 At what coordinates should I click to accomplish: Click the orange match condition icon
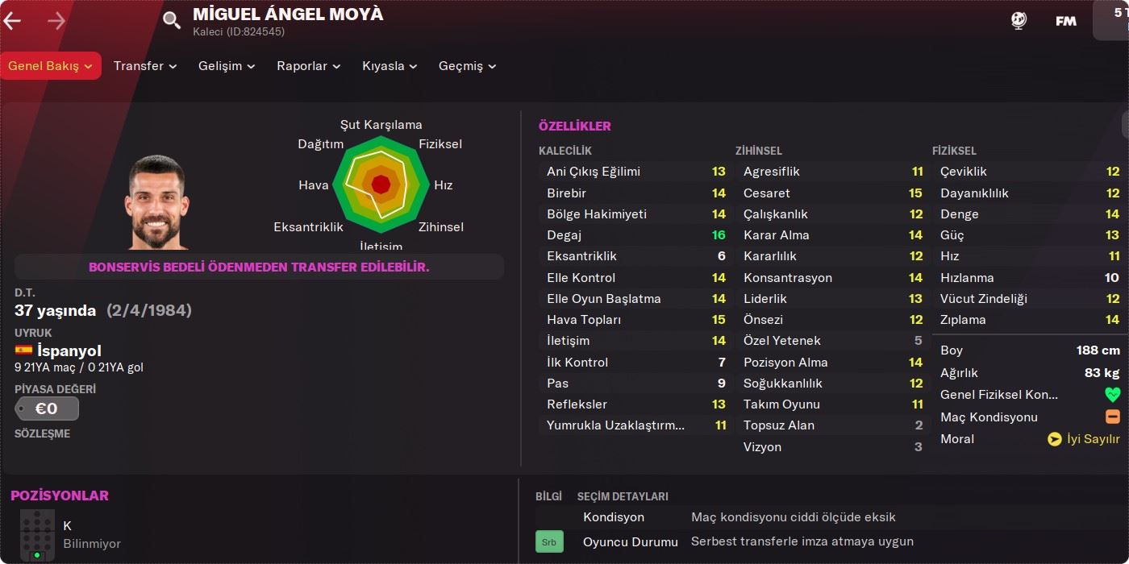1112,417
